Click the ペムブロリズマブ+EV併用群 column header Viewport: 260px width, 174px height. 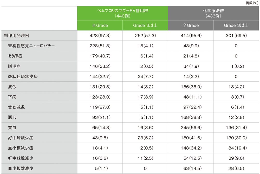tap(122, 13)
